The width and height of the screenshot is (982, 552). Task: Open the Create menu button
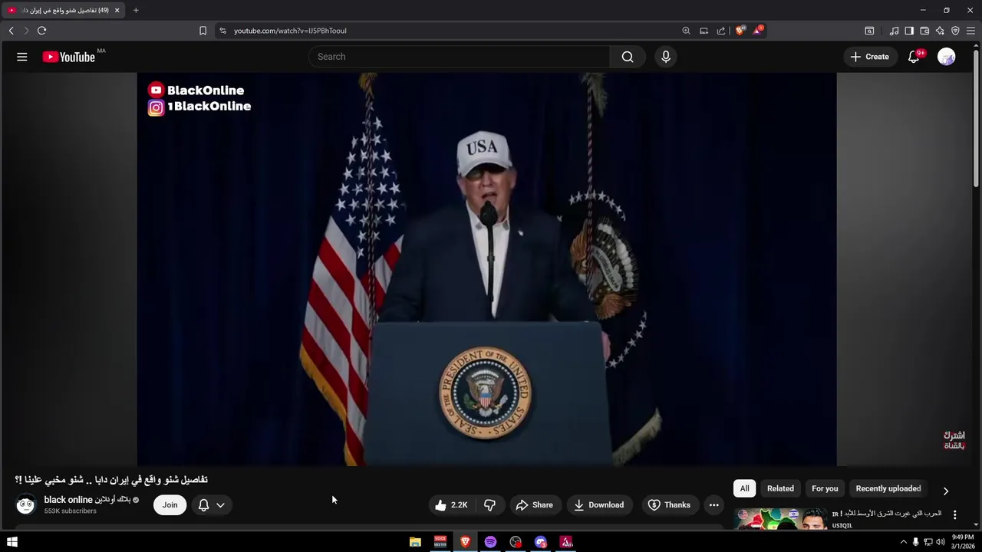[869, 57]
